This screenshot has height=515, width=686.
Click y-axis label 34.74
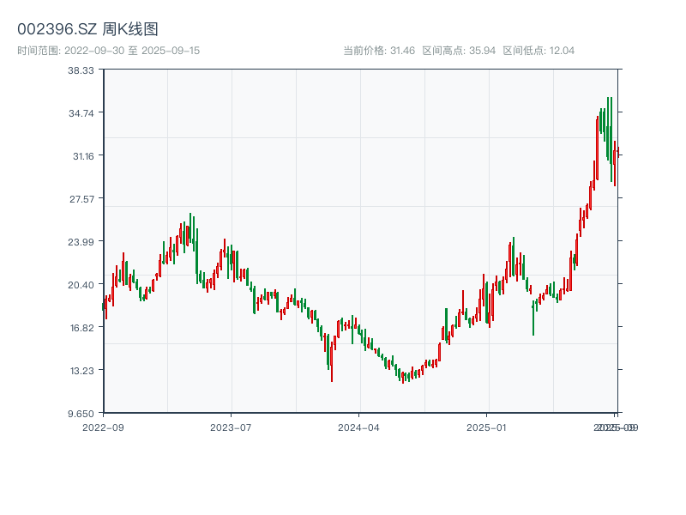pyautogui.click(x=81, y=113)
